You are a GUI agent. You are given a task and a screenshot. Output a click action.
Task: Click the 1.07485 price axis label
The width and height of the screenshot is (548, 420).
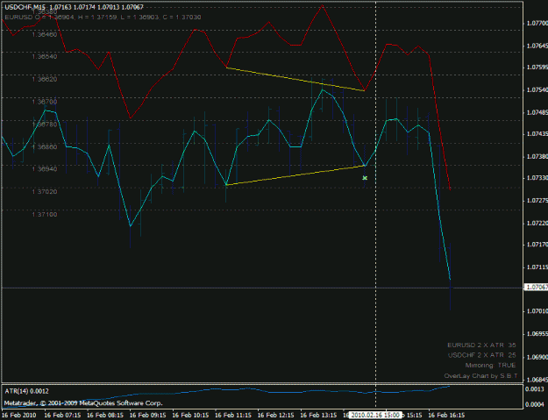click(x=537, y=112)
